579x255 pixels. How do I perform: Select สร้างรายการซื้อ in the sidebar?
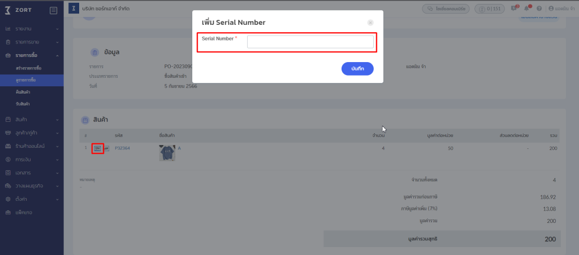pyautogui.click(x=29, y=68)
